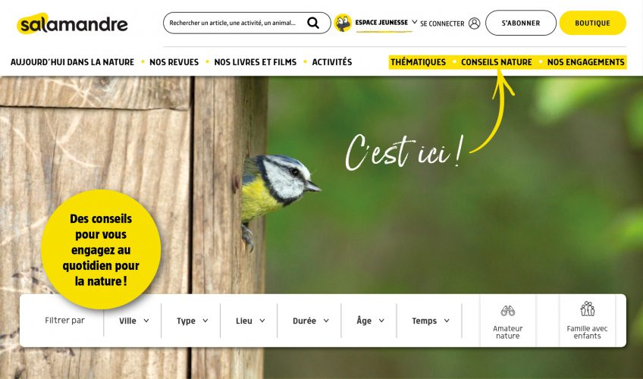Screen dimensions: 643x379
Task: Open the Nos Revues menu
Action: tap(174, 62)
